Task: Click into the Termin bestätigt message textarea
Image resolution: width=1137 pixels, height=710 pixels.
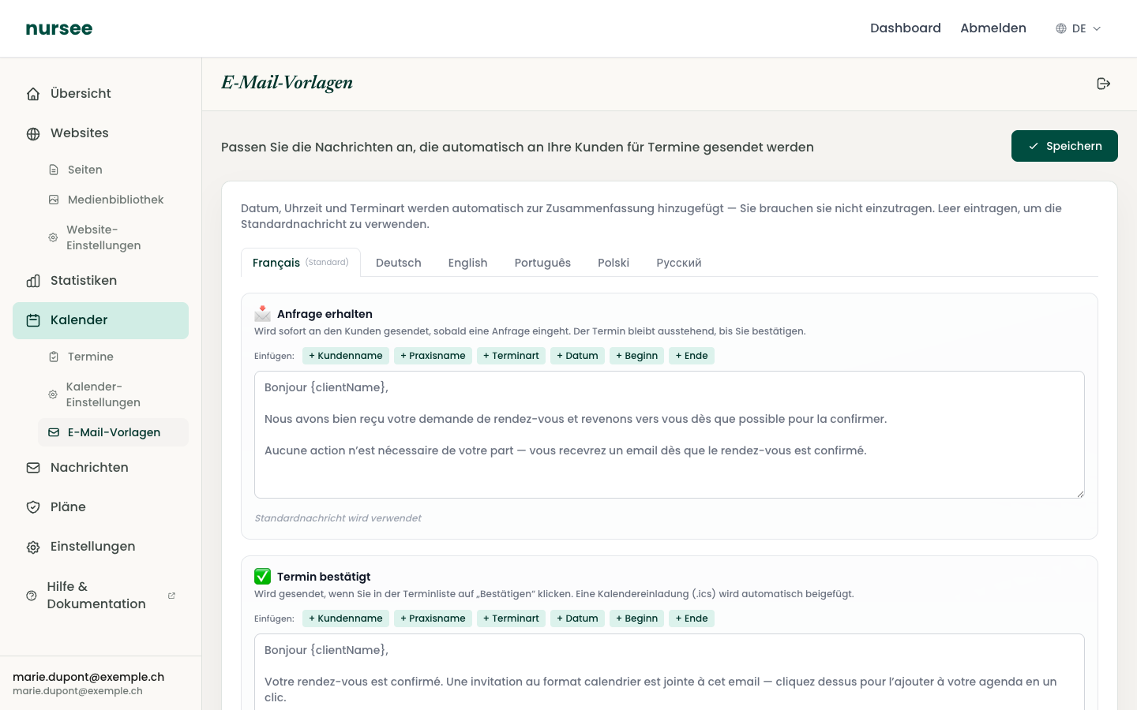Action: click(670, 672)
